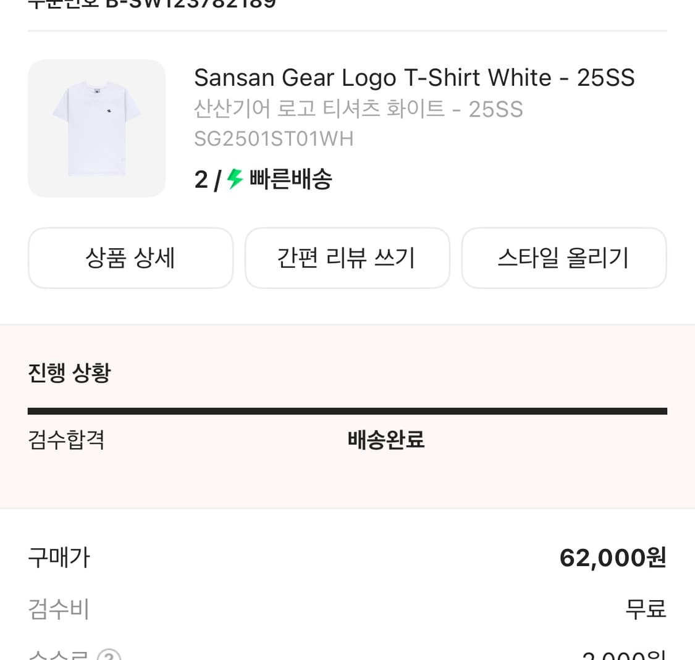Screen dimensions: 695x660
Task: Click the green lightning bolt fast-delivery icon
Action: click(235, 180)
